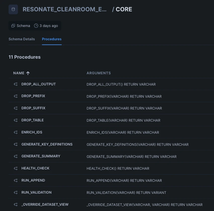The image size is (214, 211).
Task: Click the clock icon next to 3 days ago
Action: tap(36, 26)
